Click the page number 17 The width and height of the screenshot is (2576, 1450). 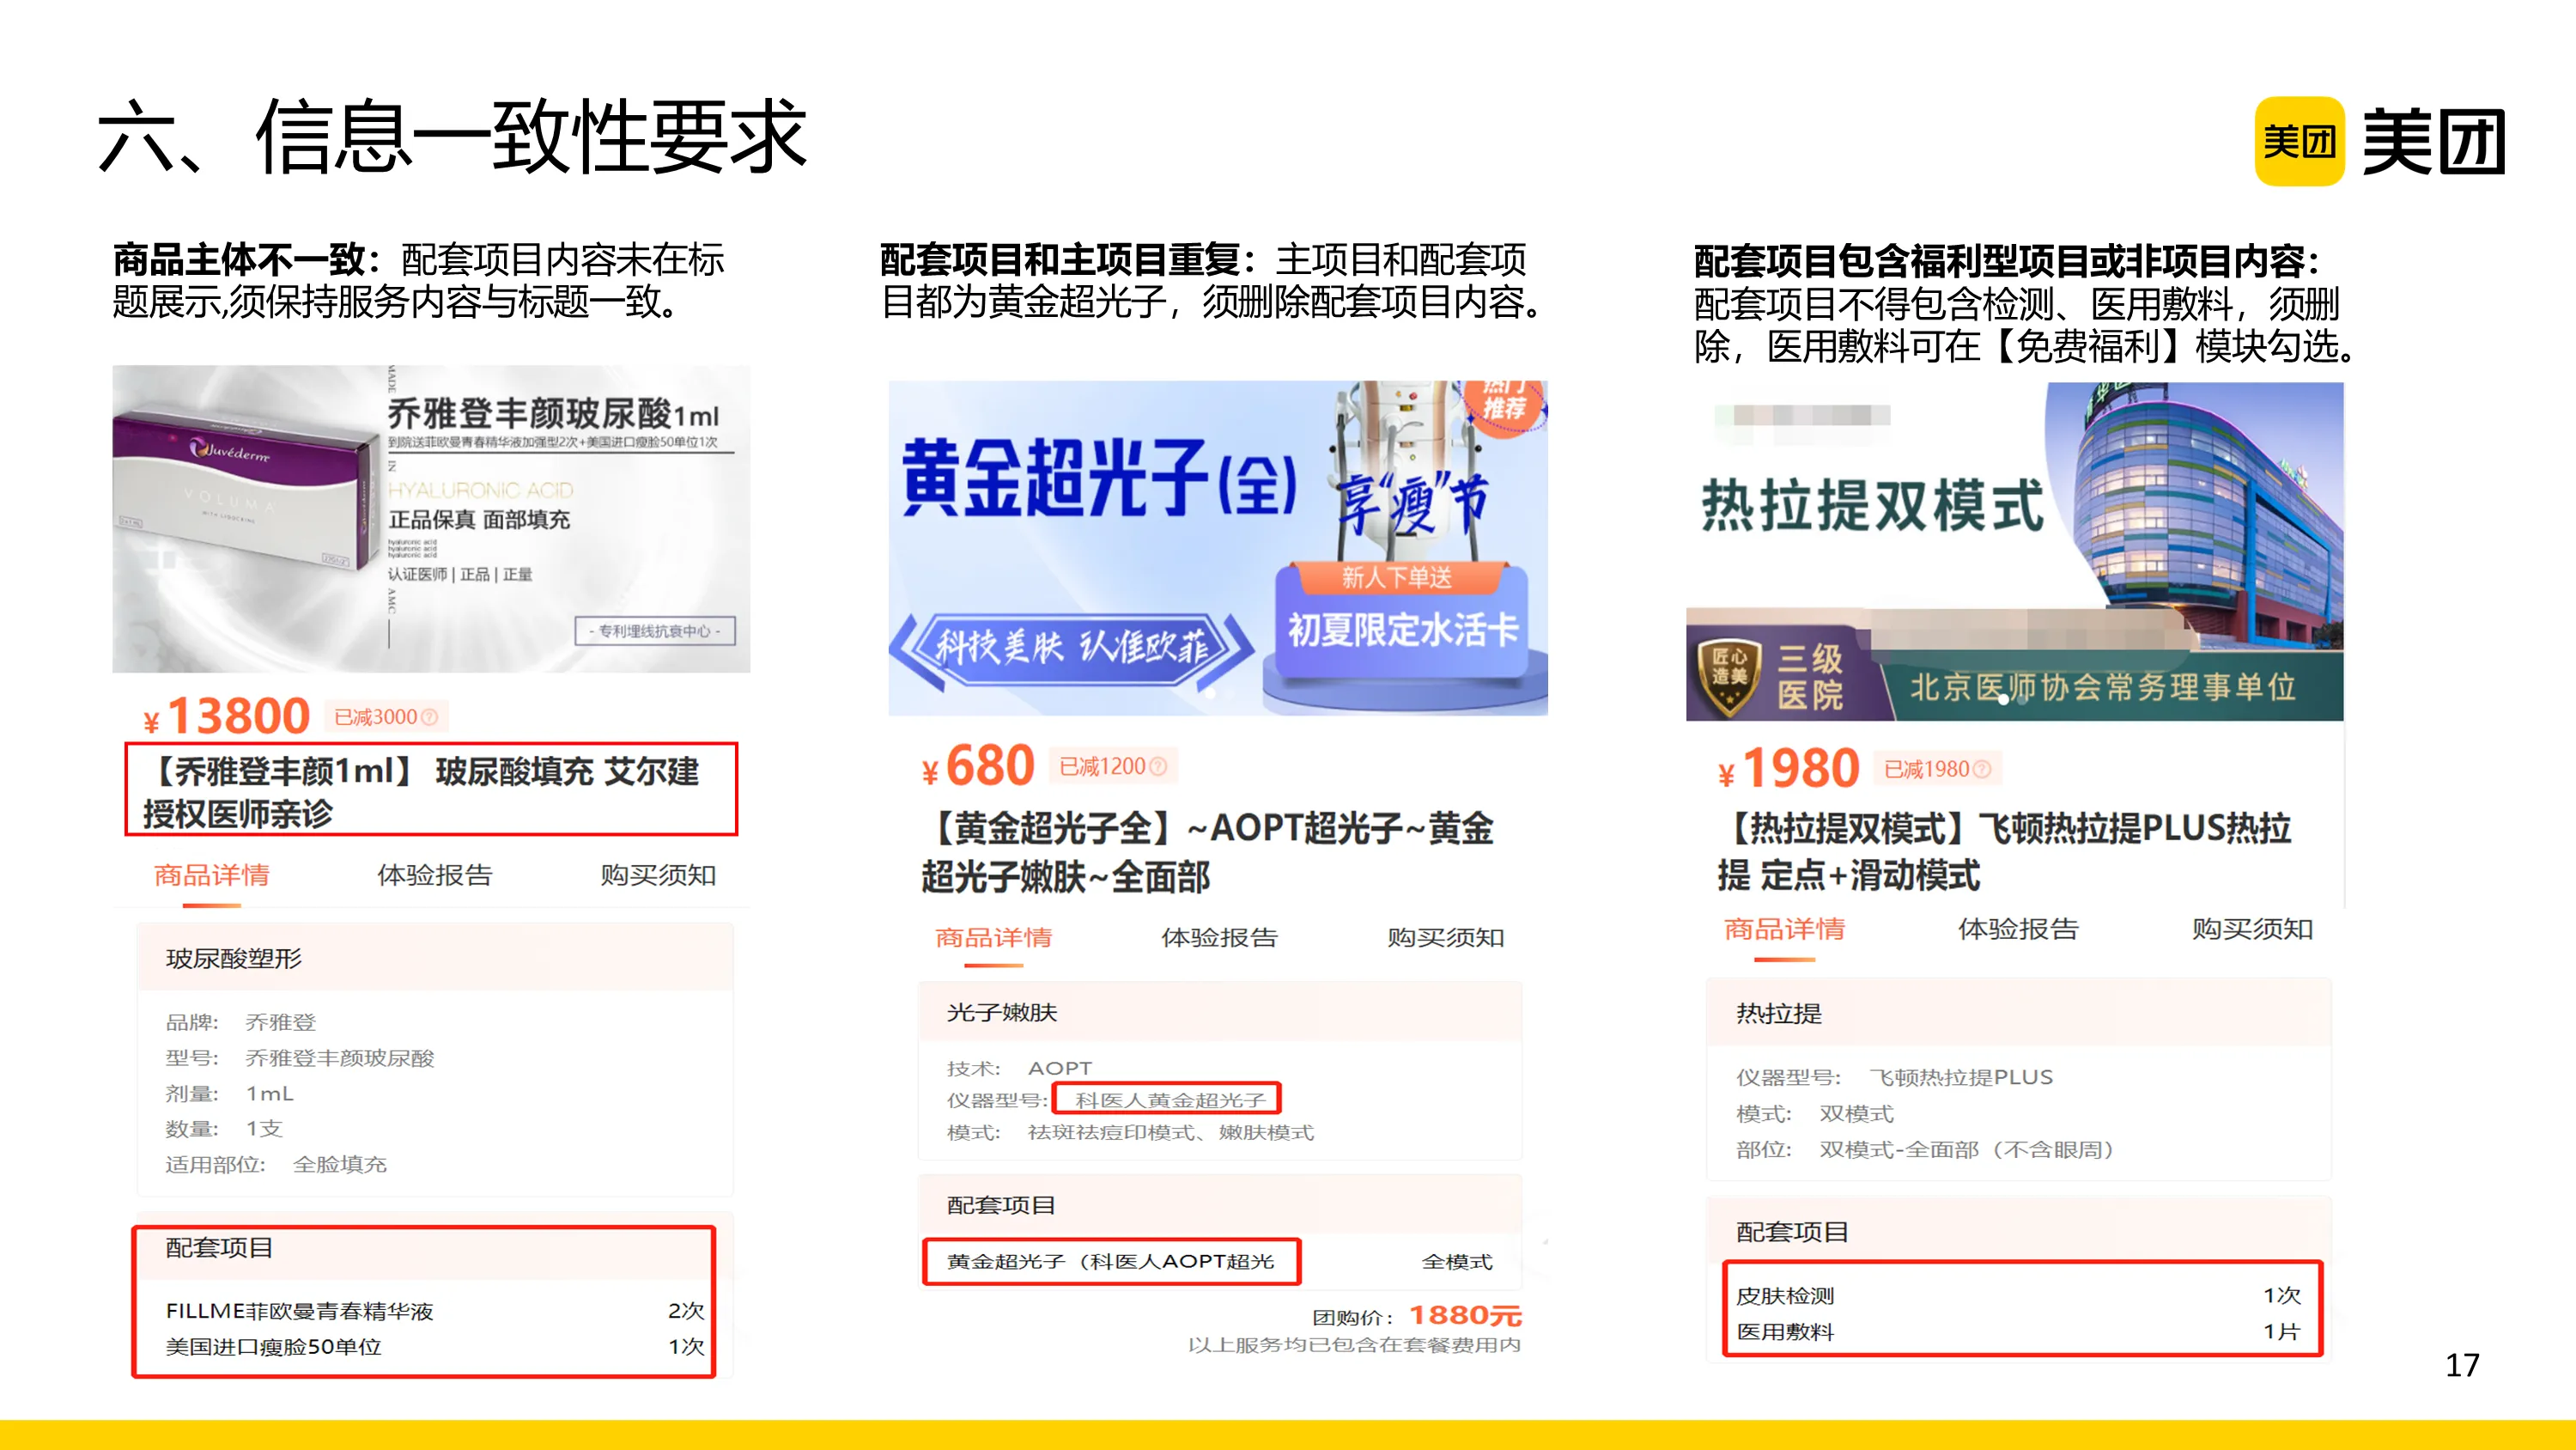point(2462,1366)
